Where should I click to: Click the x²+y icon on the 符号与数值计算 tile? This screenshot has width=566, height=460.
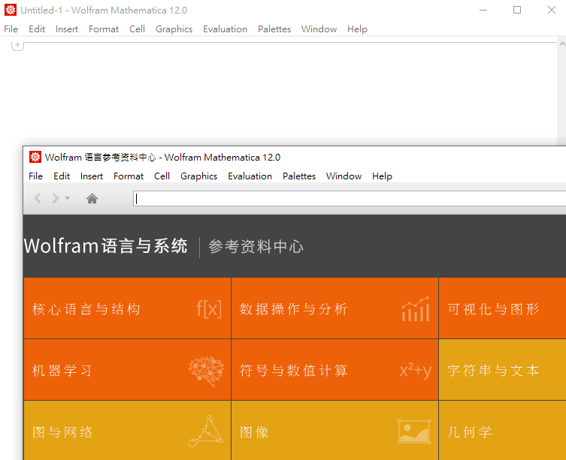pos(416,371)
